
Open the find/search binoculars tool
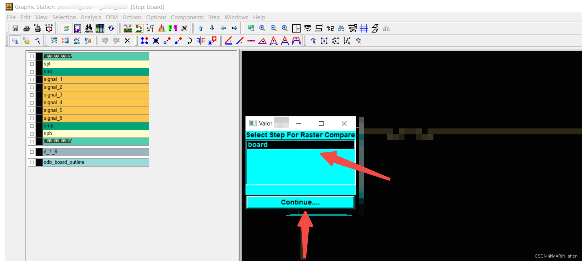(89, 28)
